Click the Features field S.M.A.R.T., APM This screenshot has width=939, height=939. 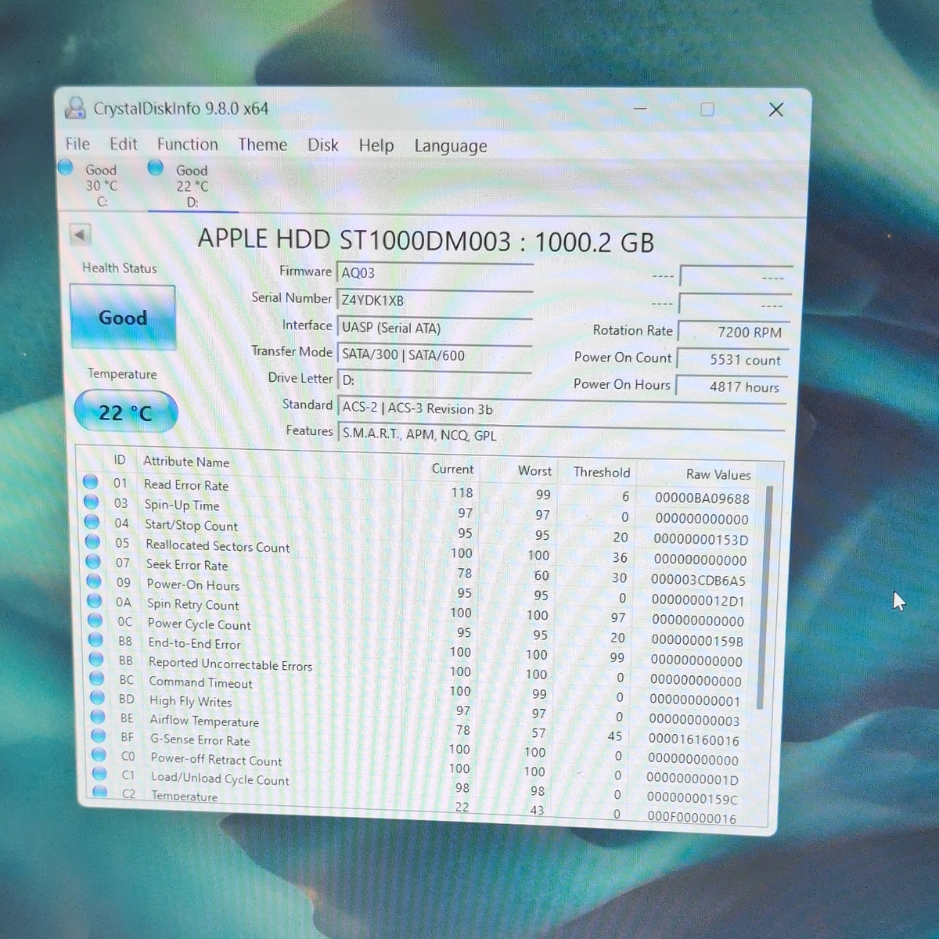(561, 435)
